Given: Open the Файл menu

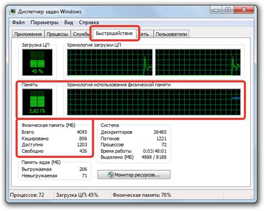Looking at the screenshot, I should (18, 22).
